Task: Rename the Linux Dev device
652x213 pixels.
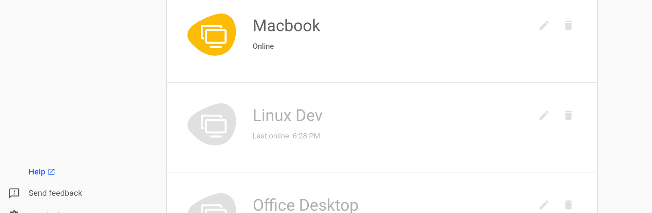Action: [544, 115]
